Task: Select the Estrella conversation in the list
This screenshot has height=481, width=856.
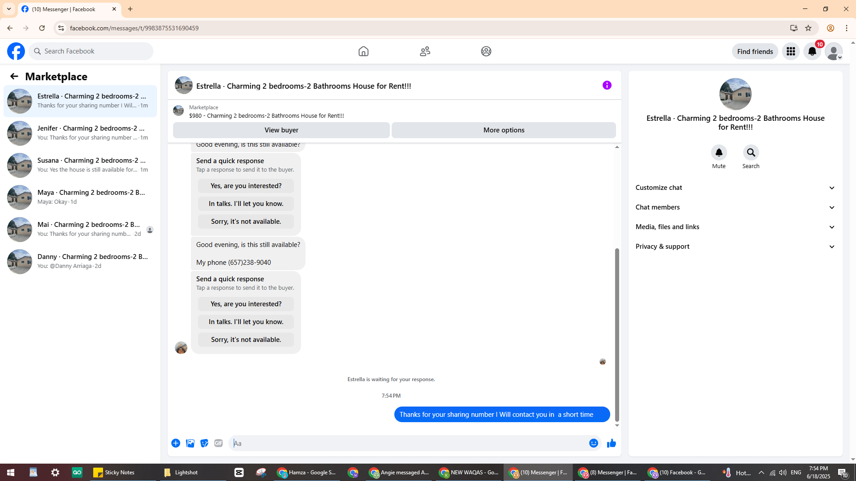Action: (80, 101)
